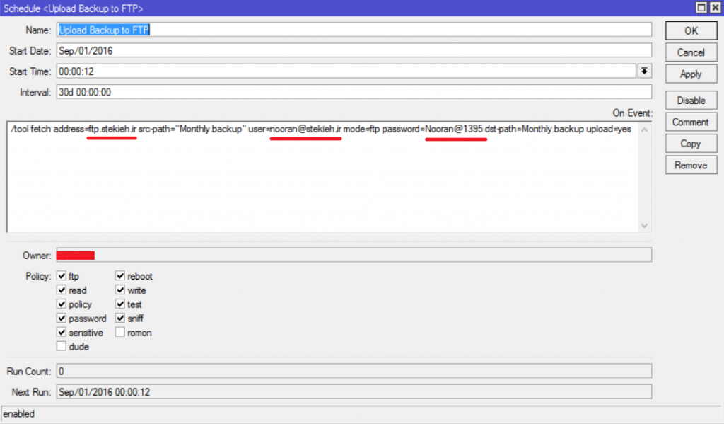
Task: Close the Schedule window
Action: [715, 7]
